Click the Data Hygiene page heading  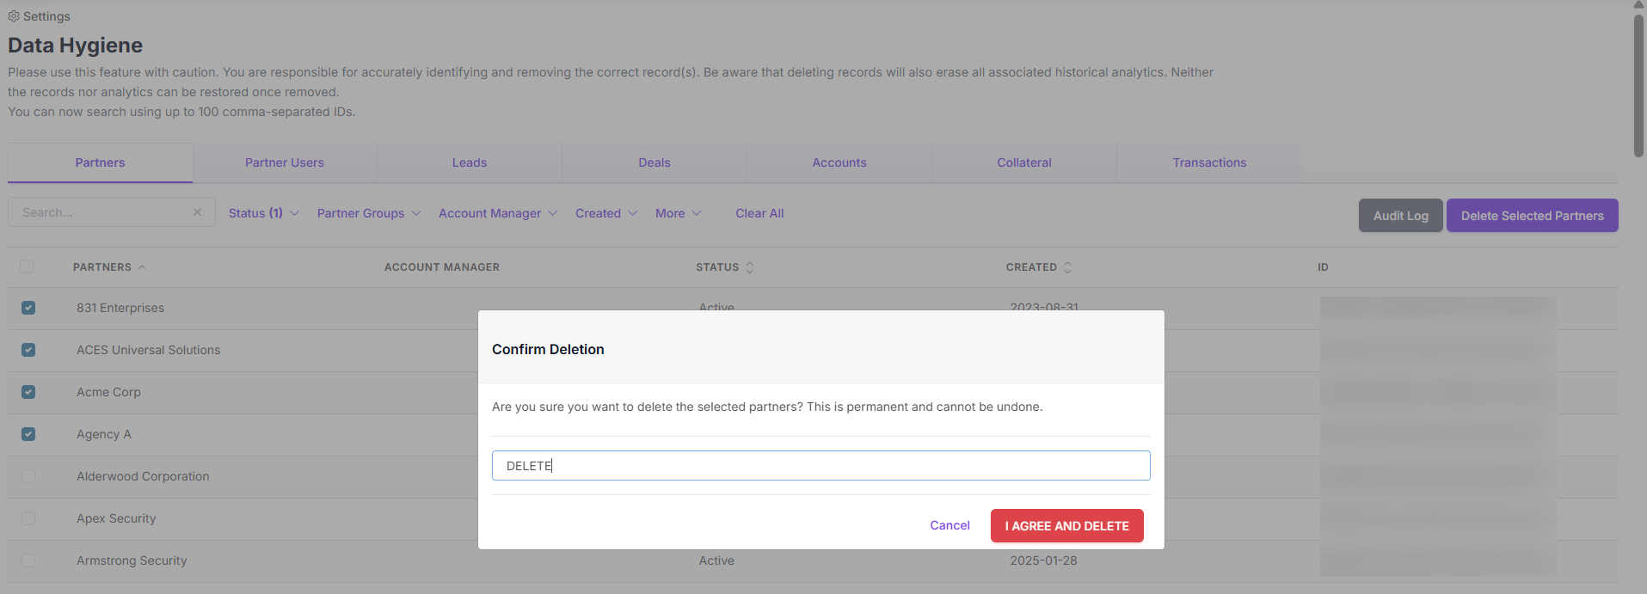pos(76,46)
